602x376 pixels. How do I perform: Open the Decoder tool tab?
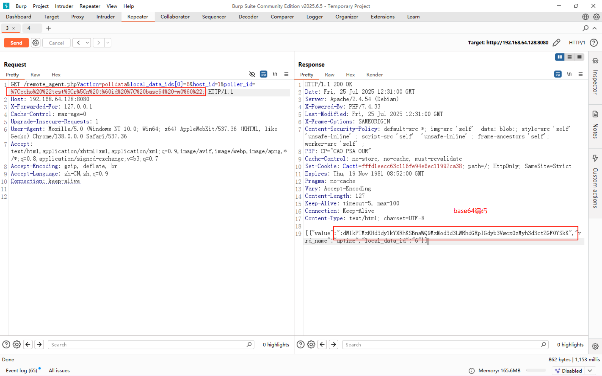[248, 17]
